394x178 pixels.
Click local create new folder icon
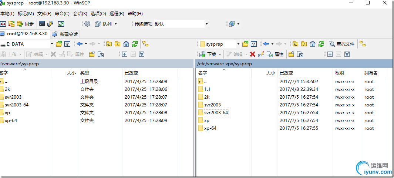[x=92, y=54]
